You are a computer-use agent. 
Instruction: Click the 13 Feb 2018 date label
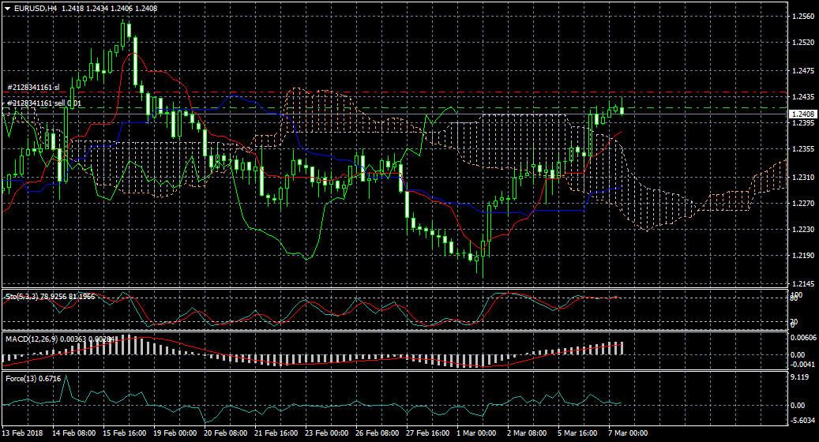coord(22,433)
